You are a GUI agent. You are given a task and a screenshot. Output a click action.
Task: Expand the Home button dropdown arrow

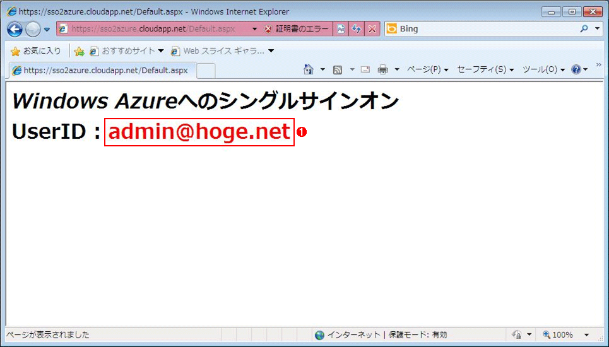pyautogui.click(x=322, y=69)
